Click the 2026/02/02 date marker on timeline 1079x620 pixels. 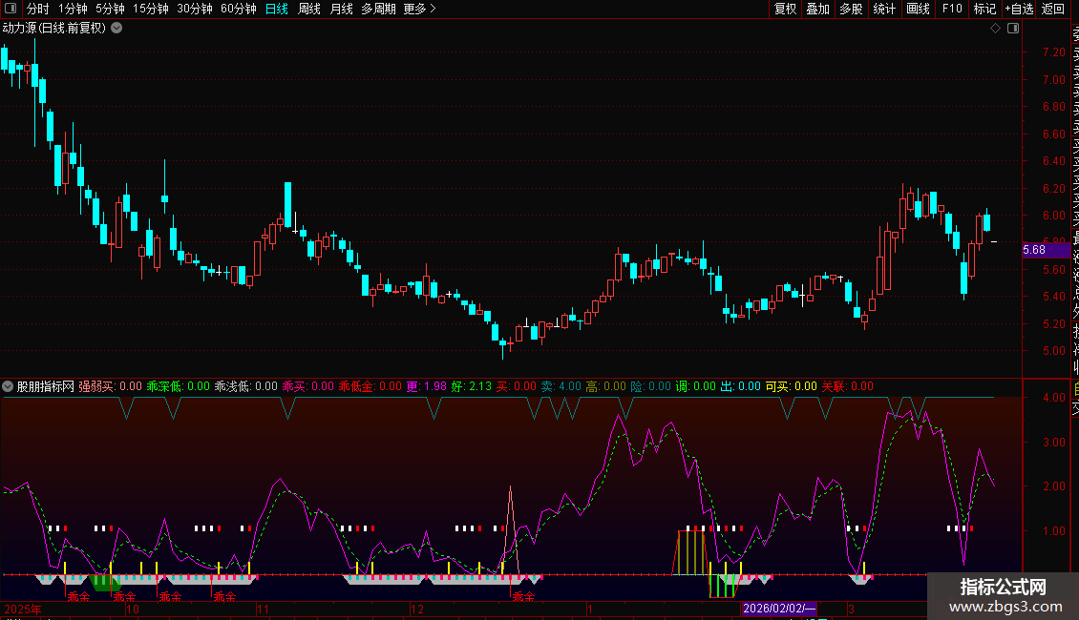[x=780, y=608]
